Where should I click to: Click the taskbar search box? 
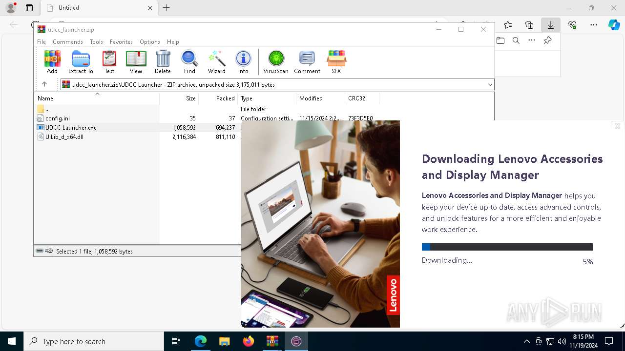(x=94, y=341)
